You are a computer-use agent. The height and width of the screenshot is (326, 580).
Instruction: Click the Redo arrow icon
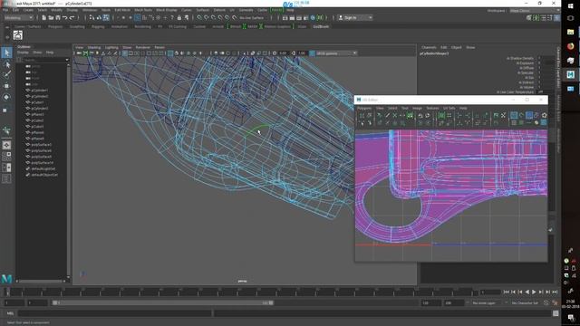pos(72,17)
